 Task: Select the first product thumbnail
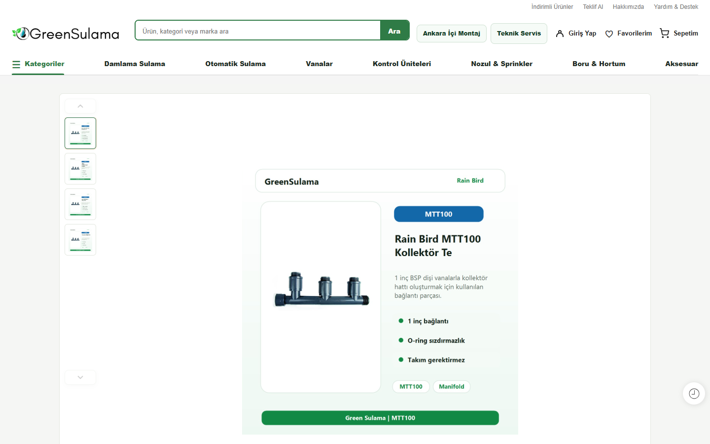tap(80, 133)
